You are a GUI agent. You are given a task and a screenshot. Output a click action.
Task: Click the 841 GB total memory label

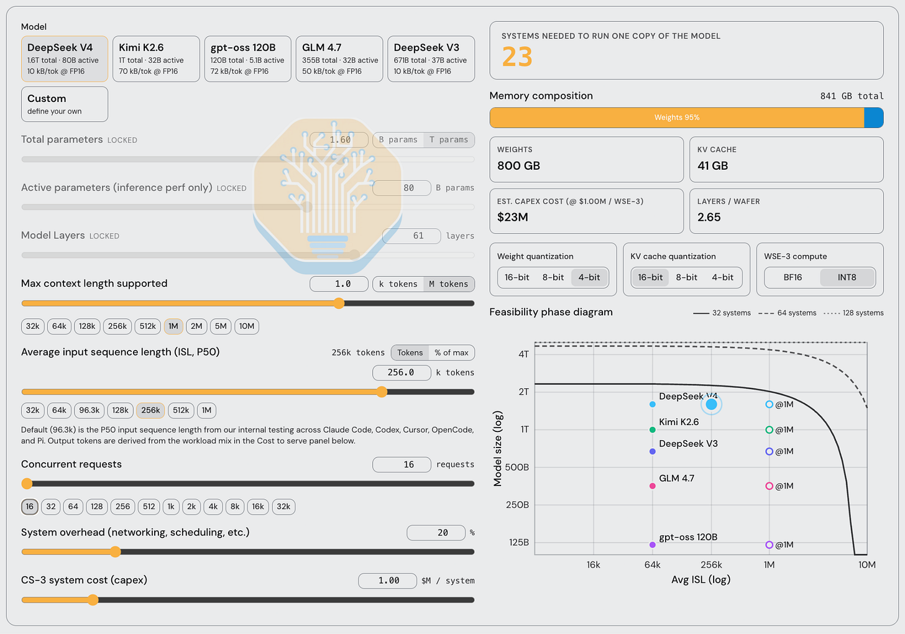(x=852, y=96)
